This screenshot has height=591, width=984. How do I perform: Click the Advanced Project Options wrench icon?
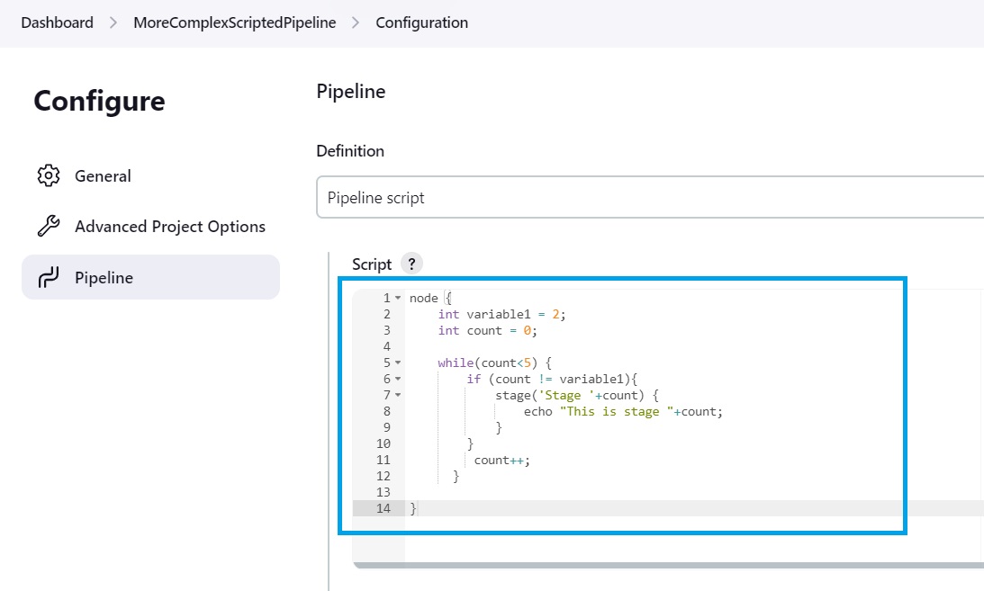pos(49,227)
